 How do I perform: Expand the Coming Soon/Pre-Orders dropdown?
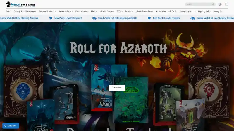tap(25, 11)
